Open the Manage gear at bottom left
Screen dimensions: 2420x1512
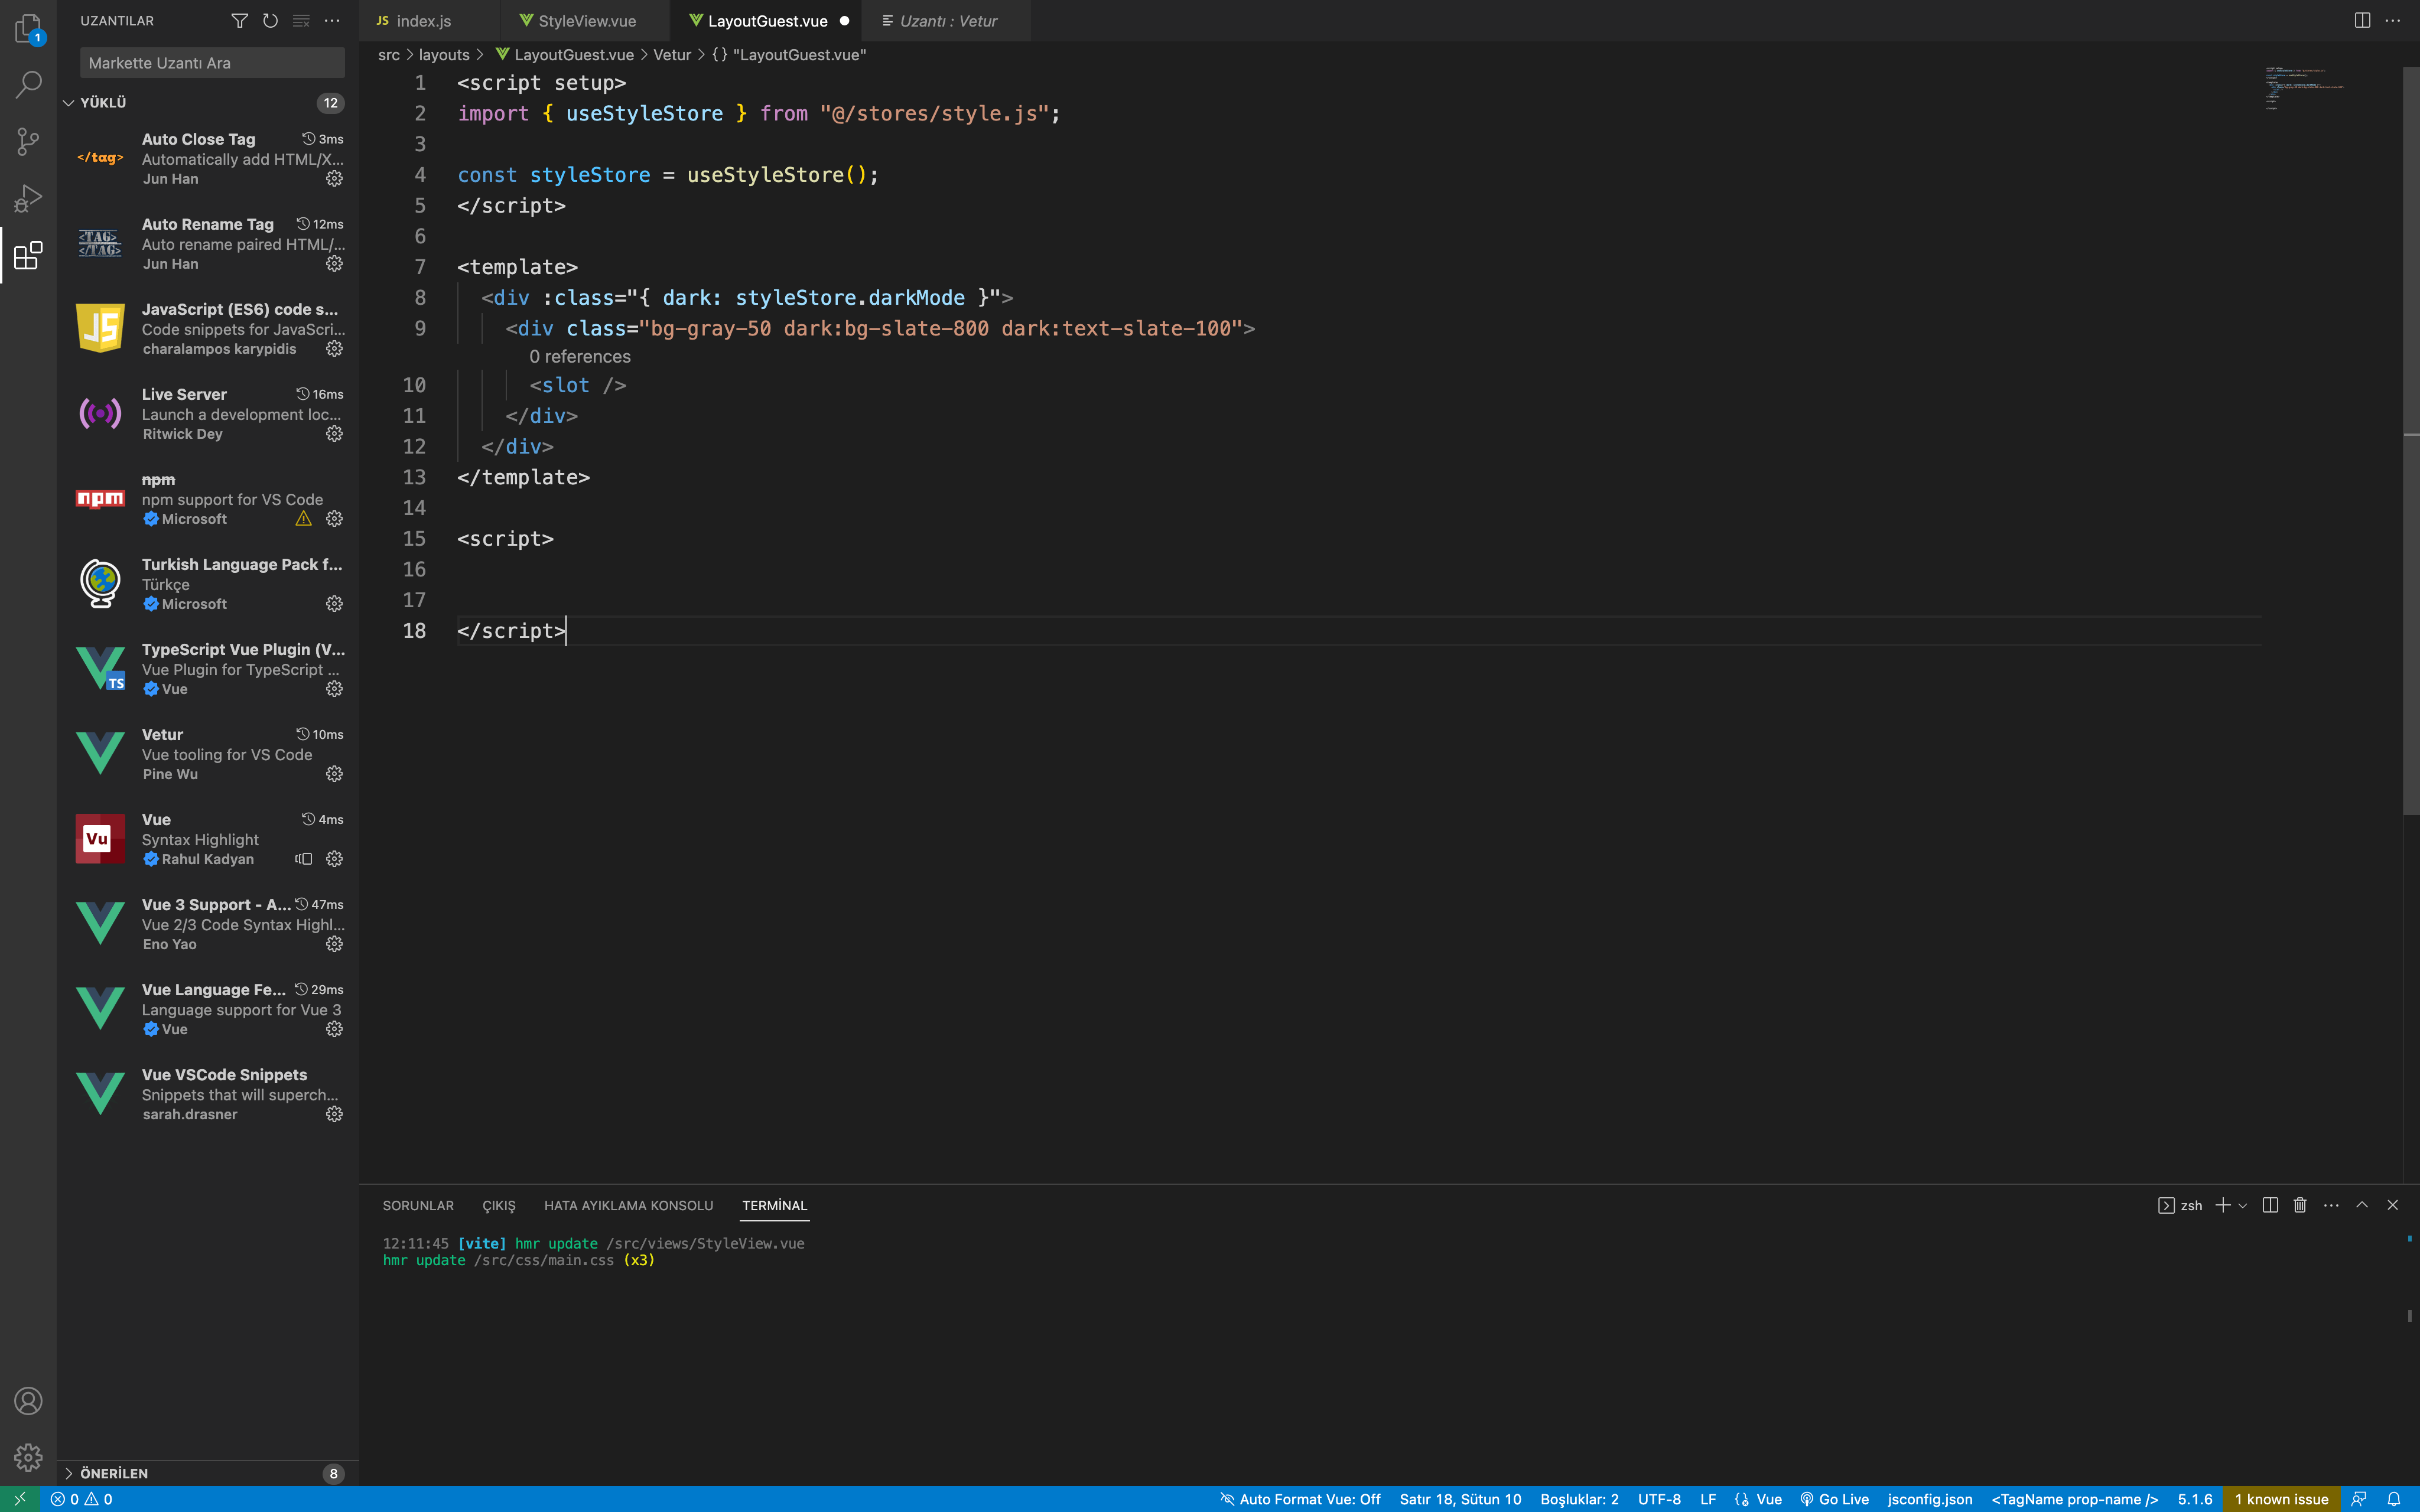27,1458
